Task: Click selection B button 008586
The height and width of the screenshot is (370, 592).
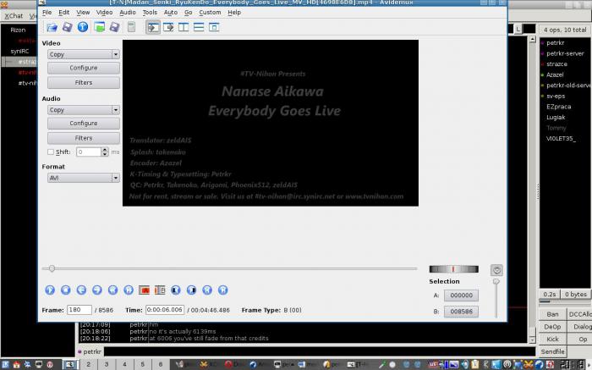Action: coord(461,312)
